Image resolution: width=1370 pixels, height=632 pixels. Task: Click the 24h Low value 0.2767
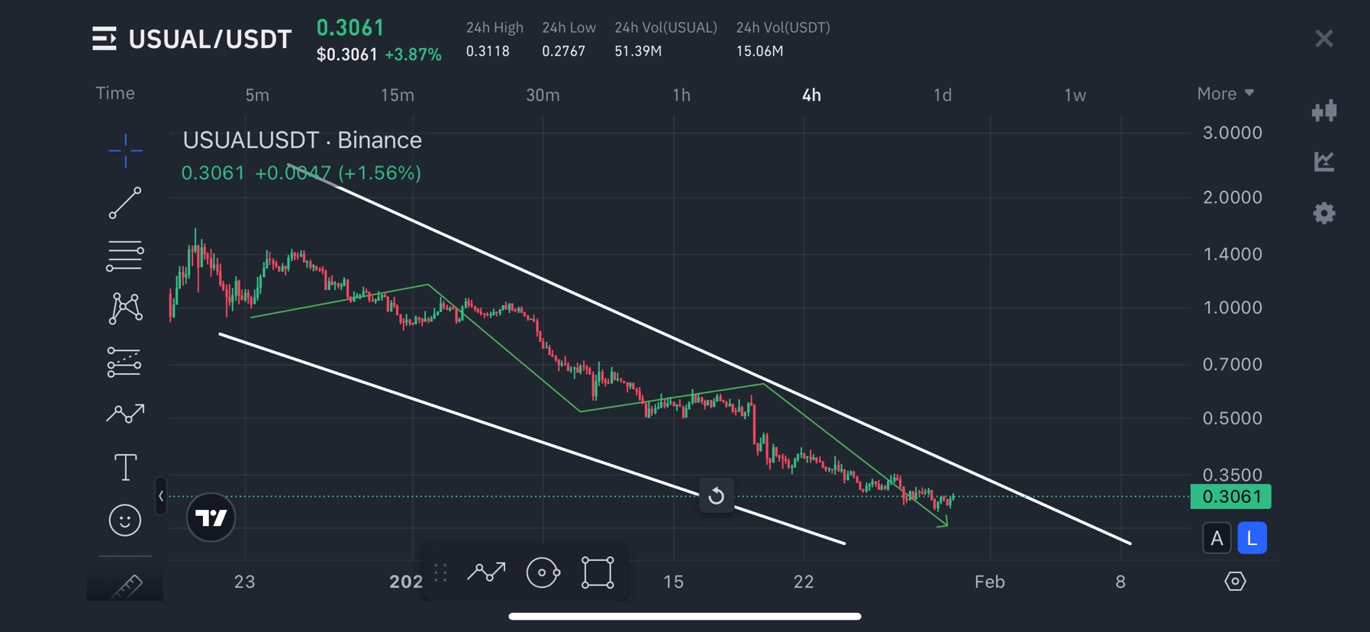click(563, 51)
